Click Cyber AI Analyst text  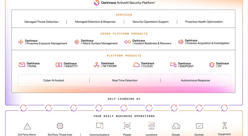pos(54,80)
